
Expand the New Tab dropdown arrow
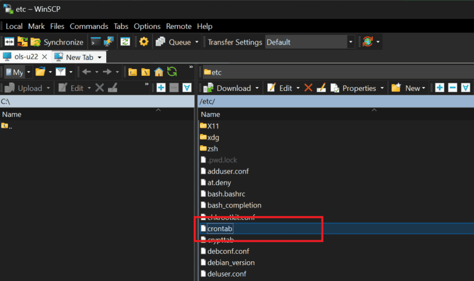99,57
